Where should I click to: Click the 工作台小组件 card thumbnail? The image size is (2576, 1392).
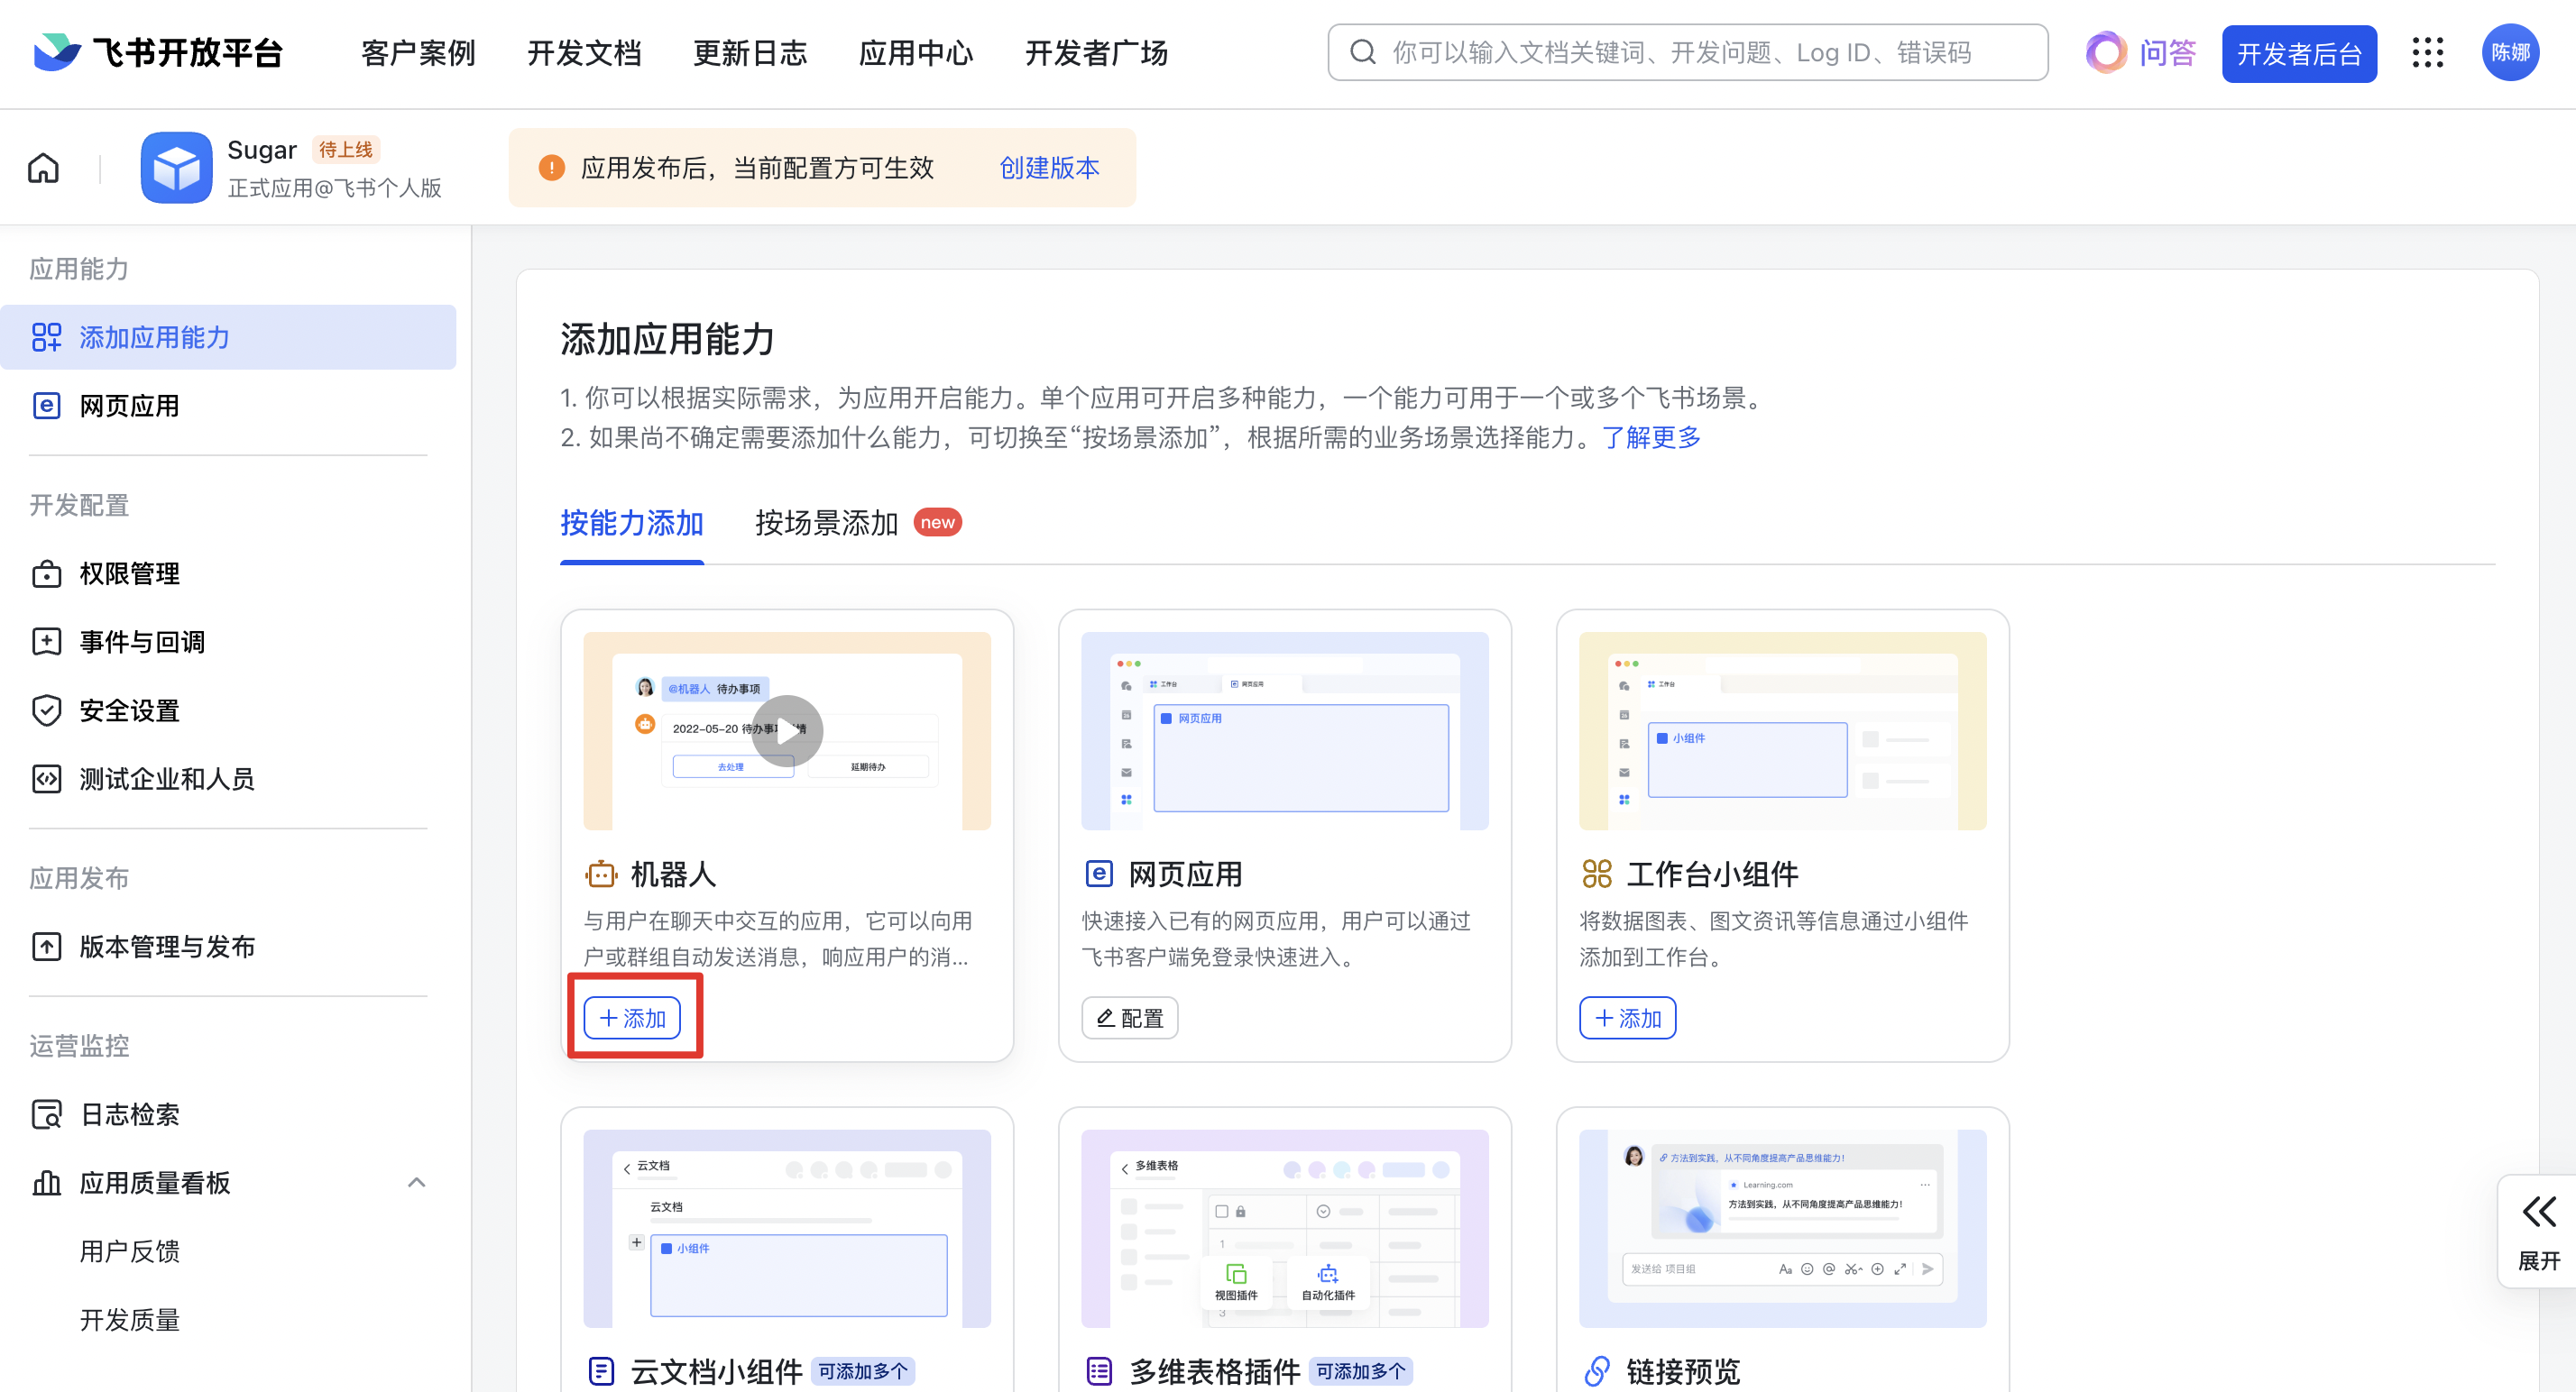(1782, 730)
